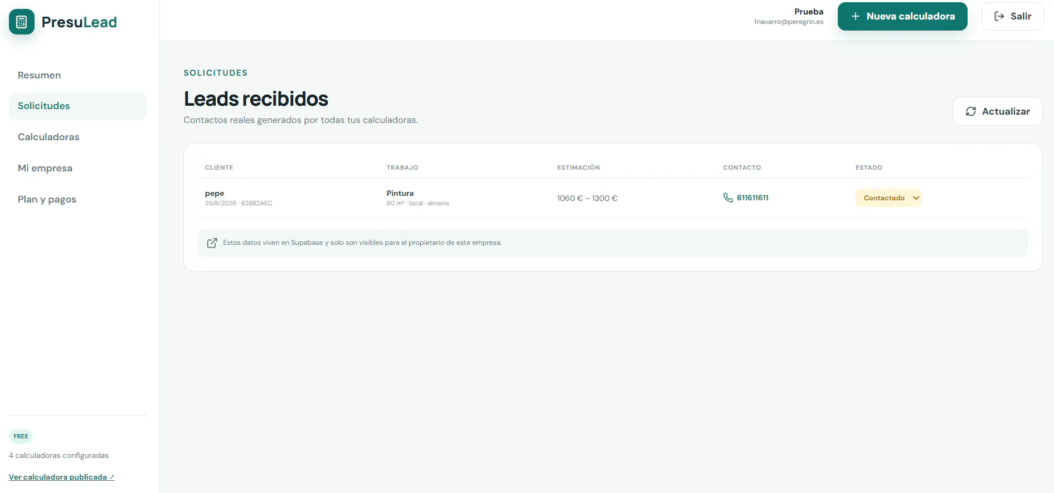
Task: Refresh leads with Actualizar button
Action: point(997,111)
